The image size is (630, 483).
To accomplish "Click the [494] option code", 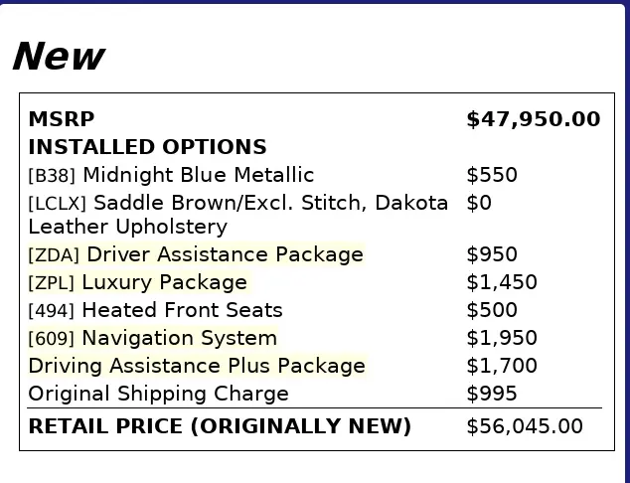I will pyautogui.click(x=52, y=311).
